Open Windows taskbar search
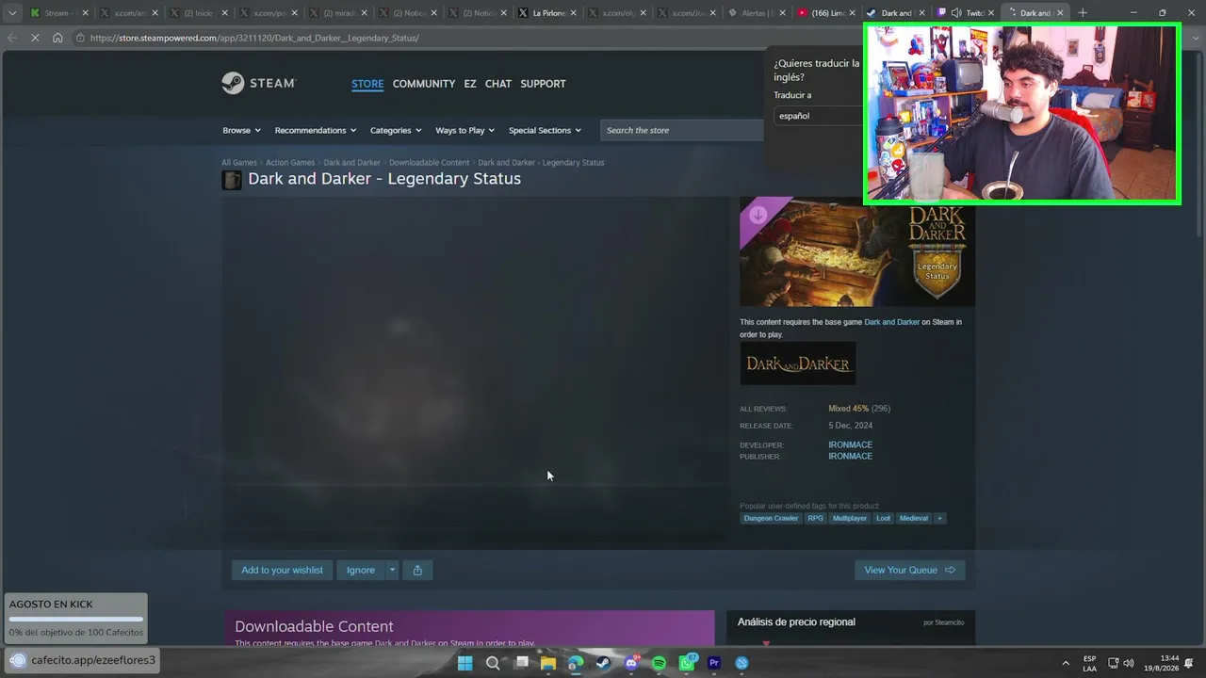1206x678 pixels. [493, 663]
